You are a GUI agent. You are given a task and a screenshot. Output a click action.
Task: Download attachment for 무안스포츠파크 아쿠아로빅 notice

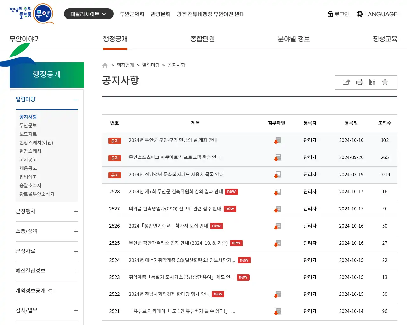tap(278, 158)
